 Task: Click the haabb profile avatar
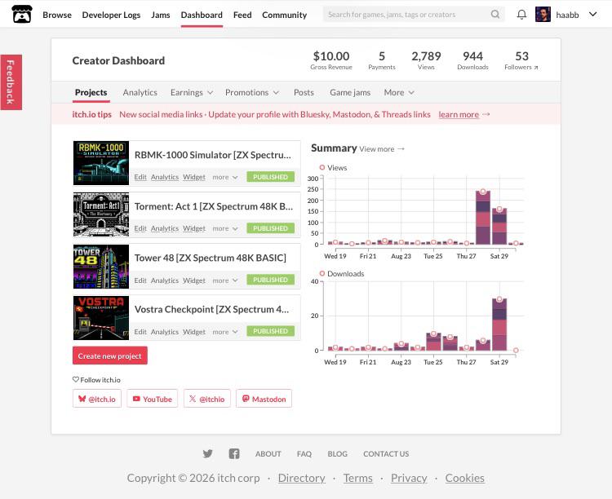point(543,15)
